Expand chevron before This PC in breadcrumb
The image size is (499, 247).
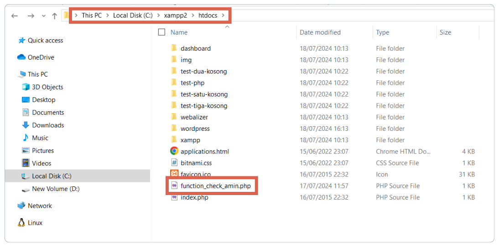click(76, 15)
